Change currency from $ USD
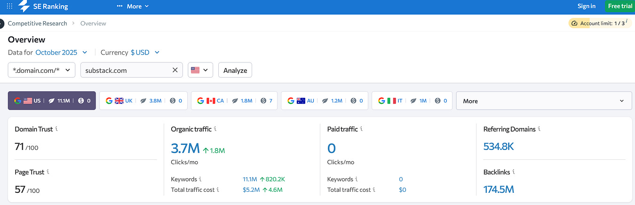Screen dimensions: 635x205 point(145,52)
